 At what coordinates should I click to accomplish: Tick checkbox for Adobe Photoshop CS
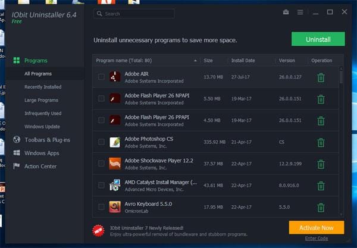tap(101, 142)
